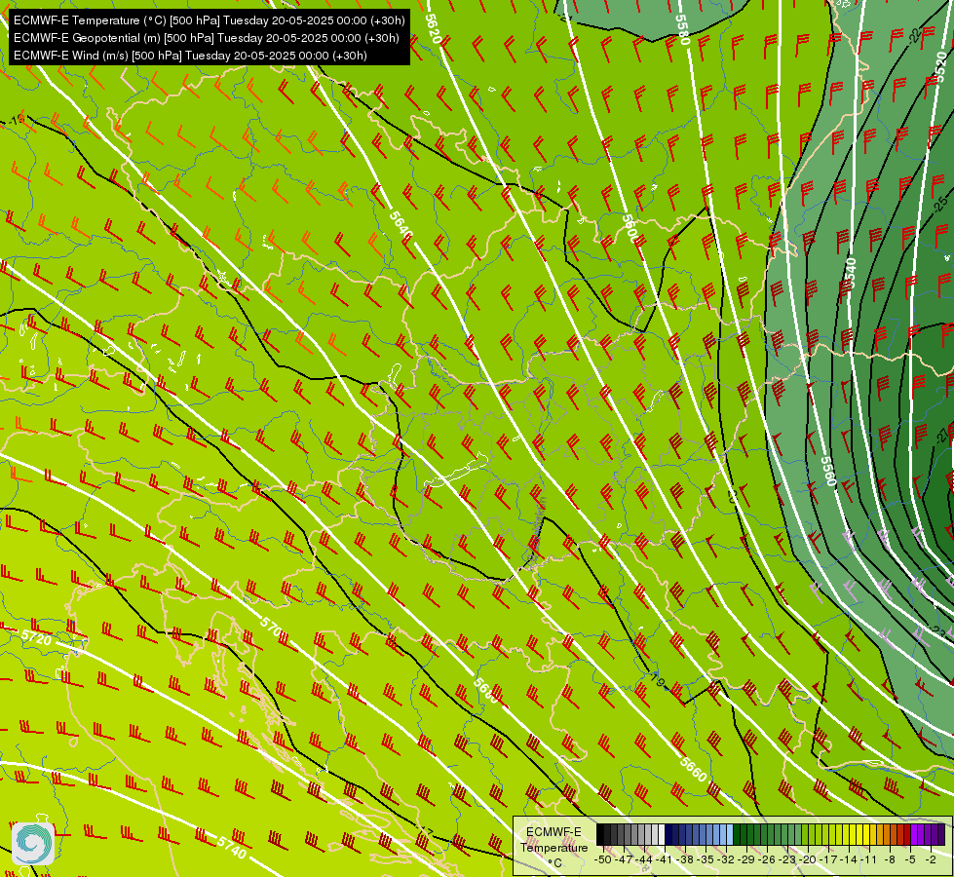
Task: Click the legend title ECMWF-E Temperature °C
Action: click(553, 847)
